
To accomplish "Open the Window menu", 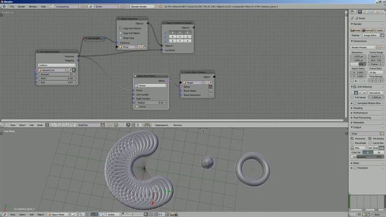I will [33, 7].
